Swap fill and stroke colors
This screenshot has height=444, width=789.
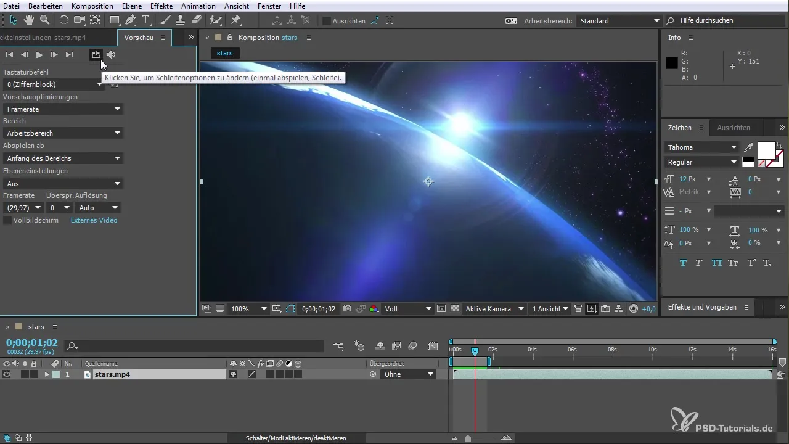(x=779, y=146)
